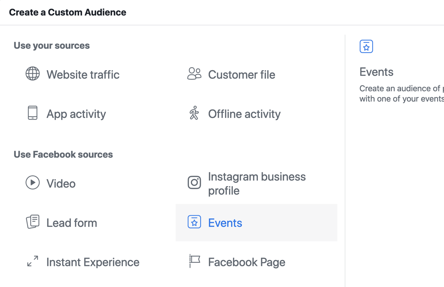Click the Offline activity walking figure icon
This screenshot has height=287, width=444.
tap(194, 114)
